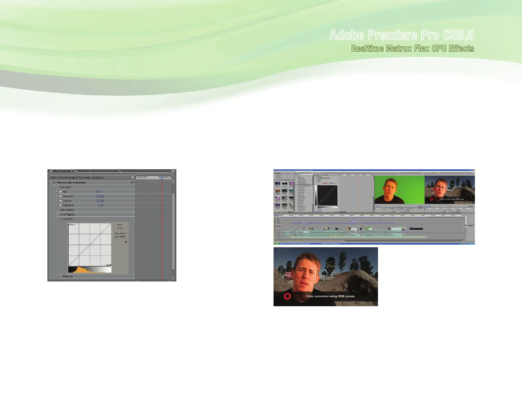Toggle the Matrox Color Correction fx switch

click(x=54, y=182)
